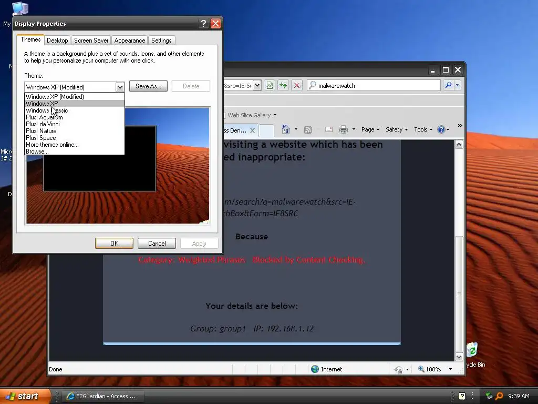Image resolution: width=538 pixels, height=404 pixels.
Task: Open the security status dropdown arrow
Action: click(407, 370)
